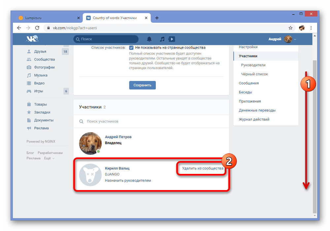Click the Реклама footer link under Блог
The width and height of the screenshot is (330, 231).
pos(33,158)
